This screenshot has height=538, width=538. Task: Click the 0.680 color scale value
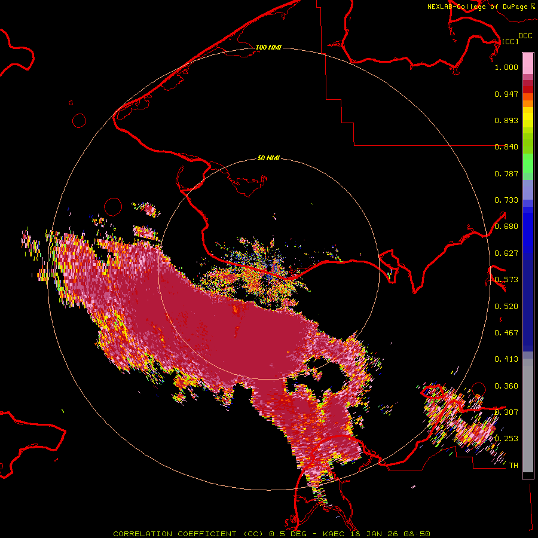(506, 227)
